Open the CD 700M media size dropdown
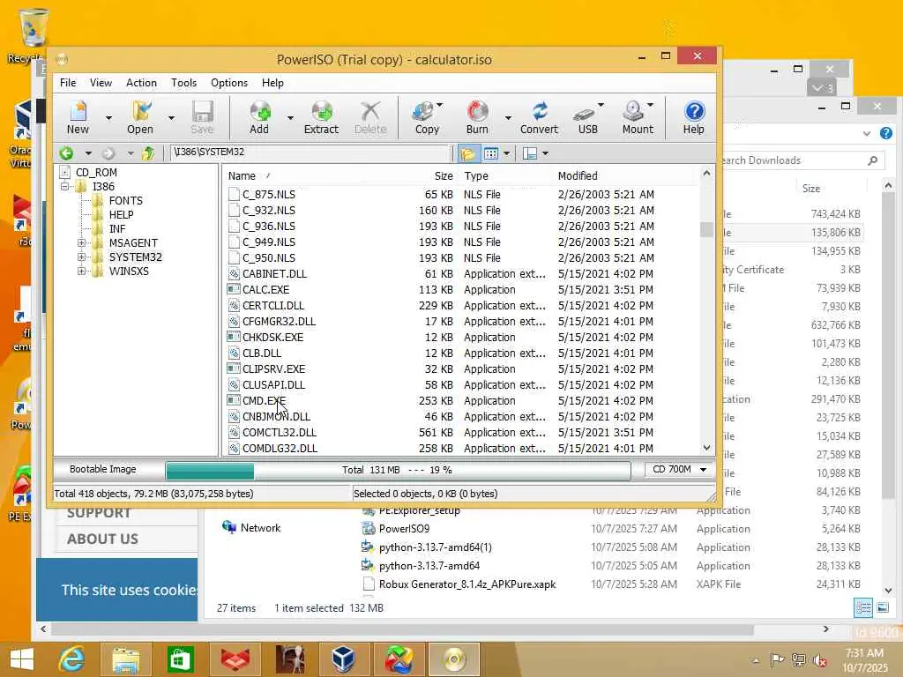 point(679,470)
